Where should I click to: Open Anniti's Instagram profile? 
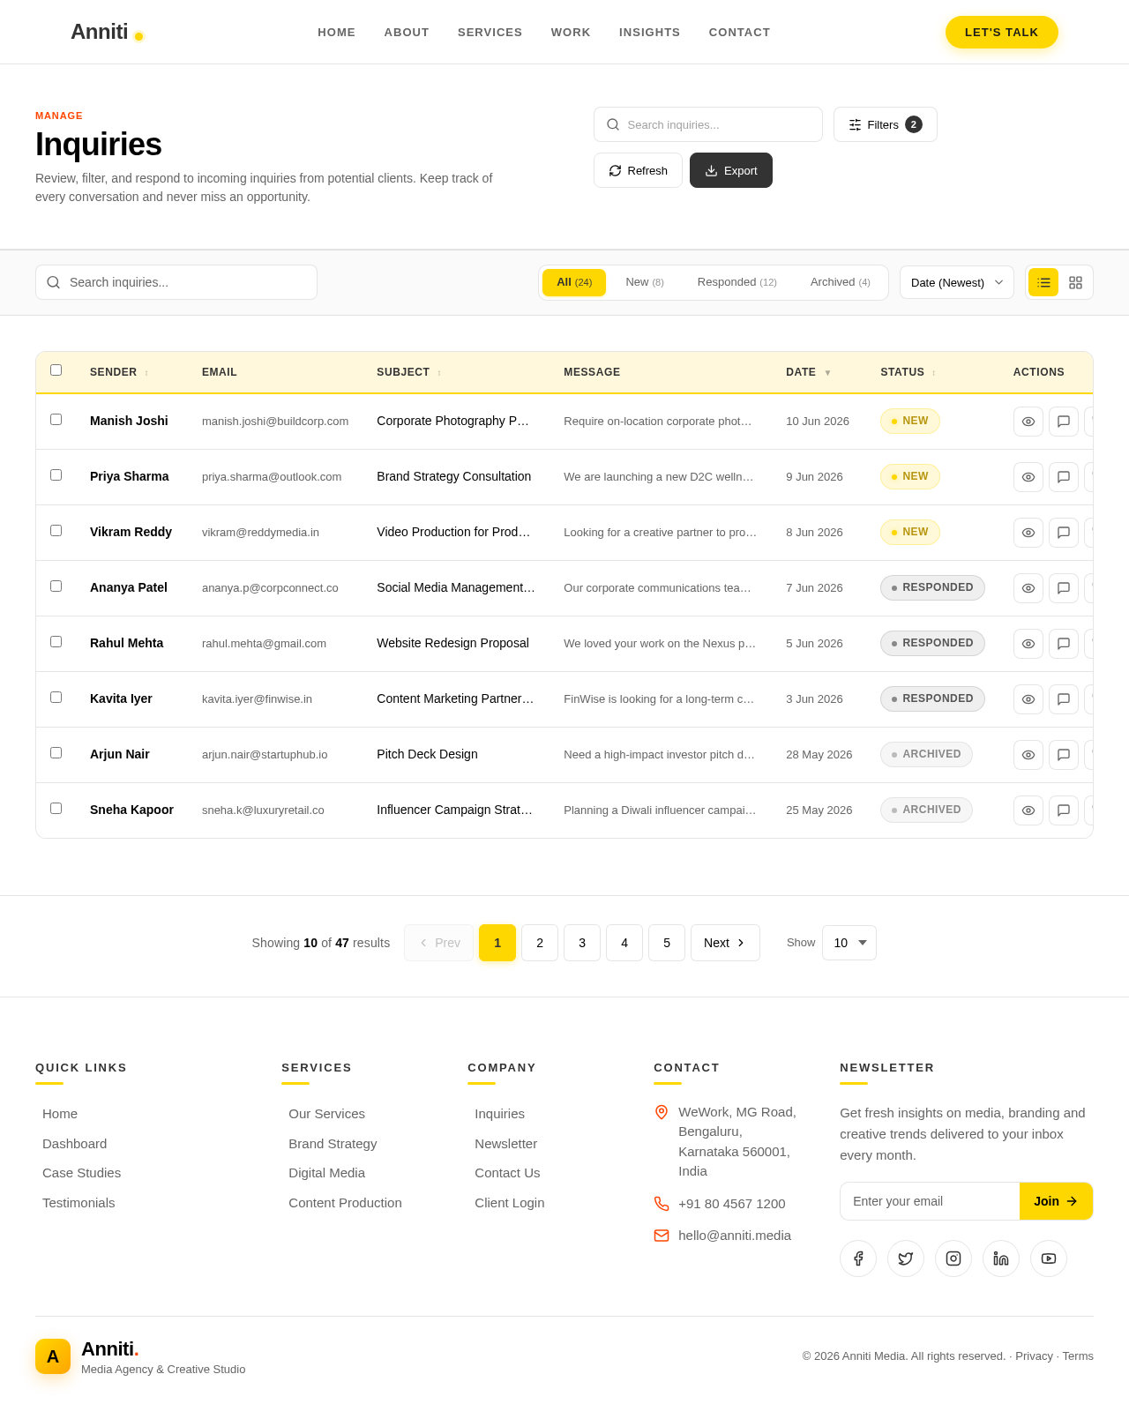tap(953, 1258)
